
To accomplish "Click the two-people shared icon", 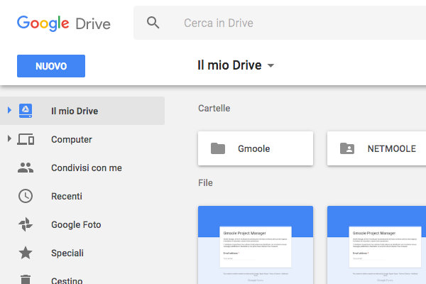I will point(26,168).
